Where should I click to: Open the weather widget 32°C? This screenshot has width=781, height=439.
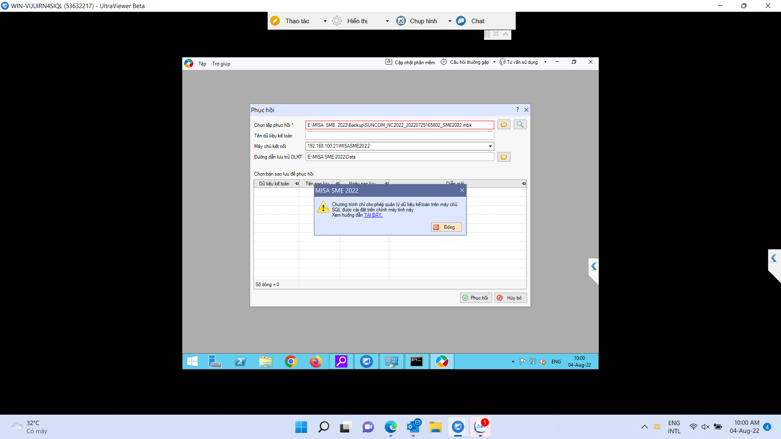[x=29, y=427]
